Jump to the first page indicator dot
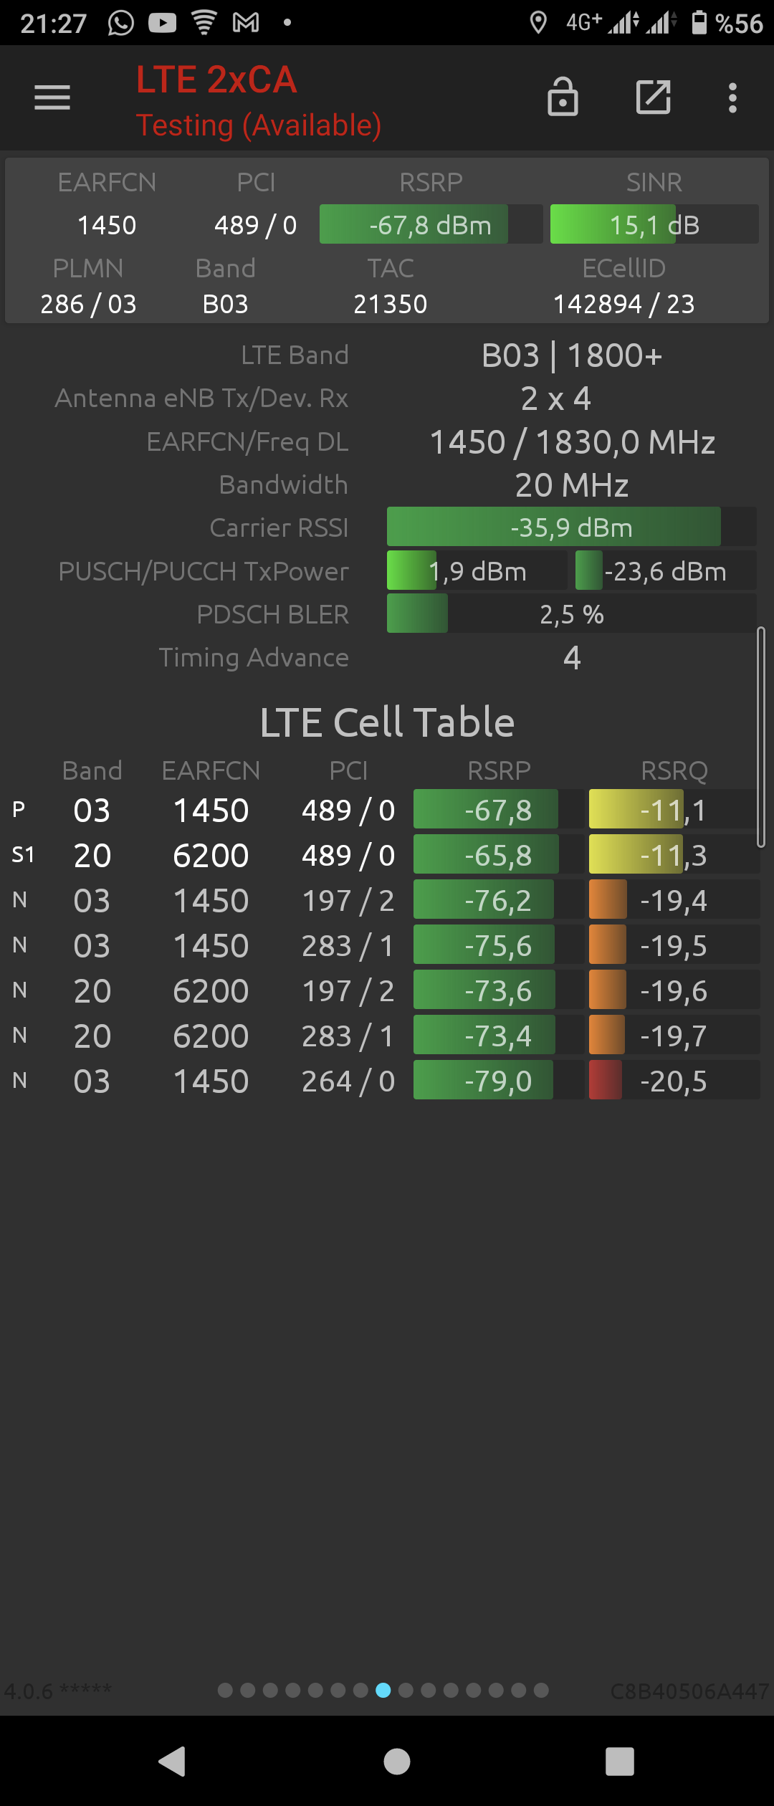 225,1691
